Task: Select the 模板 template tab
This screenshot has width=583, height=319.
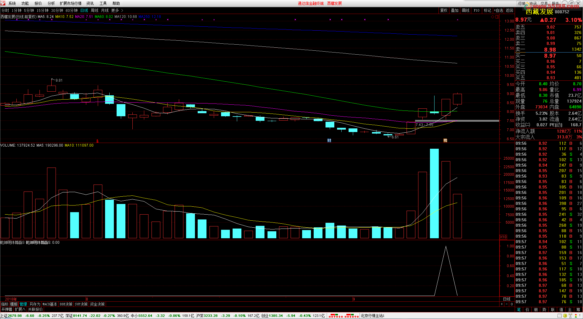Action: [x=14, y=304]
